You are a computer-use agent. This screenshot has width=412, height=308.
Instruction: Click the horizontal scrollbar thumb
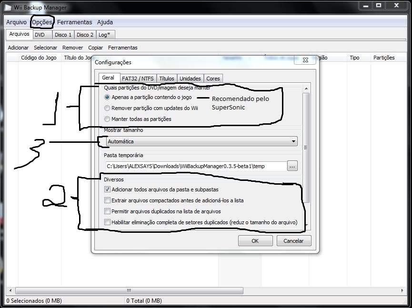pyautogui.click(x=128, y=290)
